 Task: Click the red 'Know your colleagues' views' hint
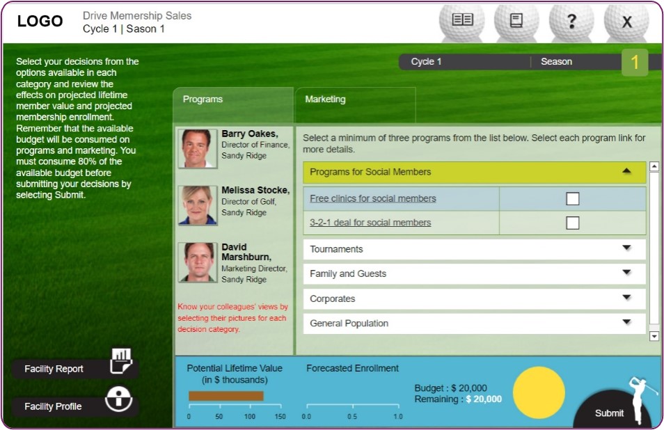pos(232,318)
